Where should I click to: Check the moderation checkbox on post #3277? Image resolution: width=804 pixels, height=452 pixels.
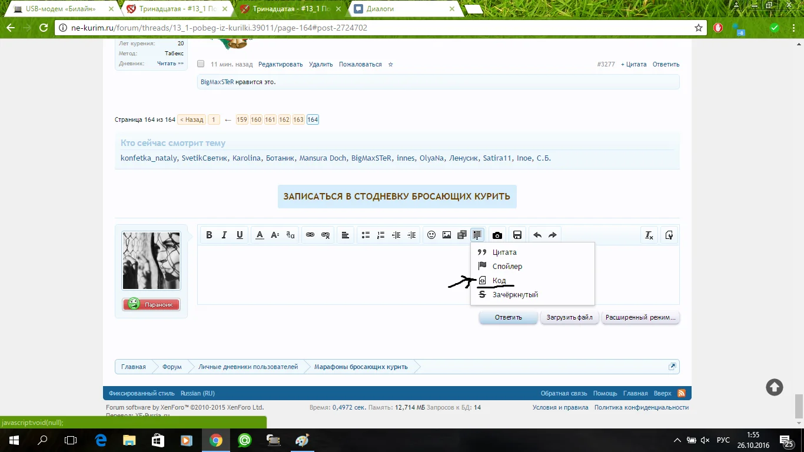tap(200, 64)
